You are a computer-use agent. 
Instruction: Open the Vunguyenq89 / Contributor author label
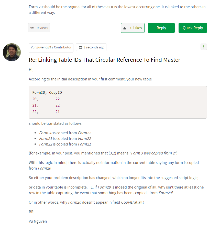pyautogui.click(x=51, y=47)
